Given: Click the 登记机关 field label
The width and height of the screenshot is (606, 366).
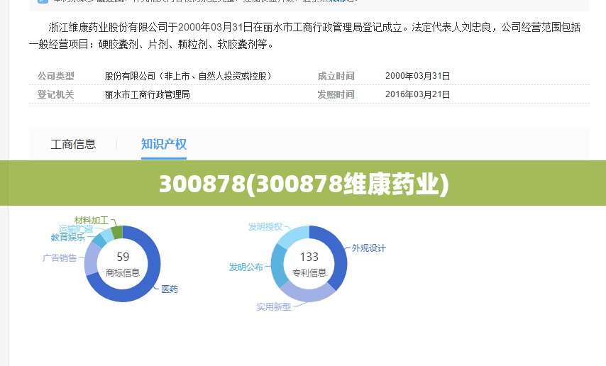Looking at the screenshot, I should 55,94.
